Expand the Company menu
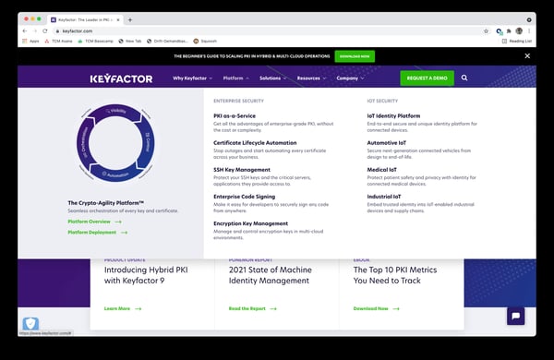 pos(350,78)
